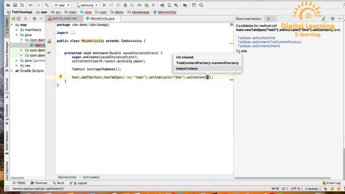345x194 pixels.
Task: Click the Search Everywhere magnifier icon
Action: point(201,5)
